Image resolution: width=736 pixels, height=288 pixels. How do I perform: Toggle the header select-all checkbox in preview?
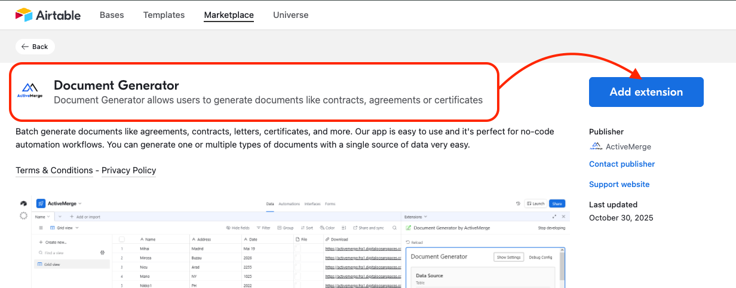pyautogui.click(x=122, y=238)
